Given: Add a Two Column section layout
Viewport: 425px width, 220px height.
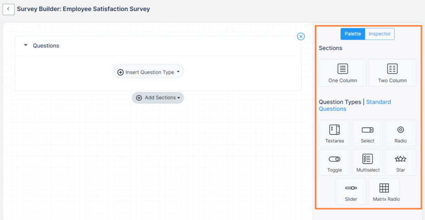Looking at the screenshot, I should (392, 73).
